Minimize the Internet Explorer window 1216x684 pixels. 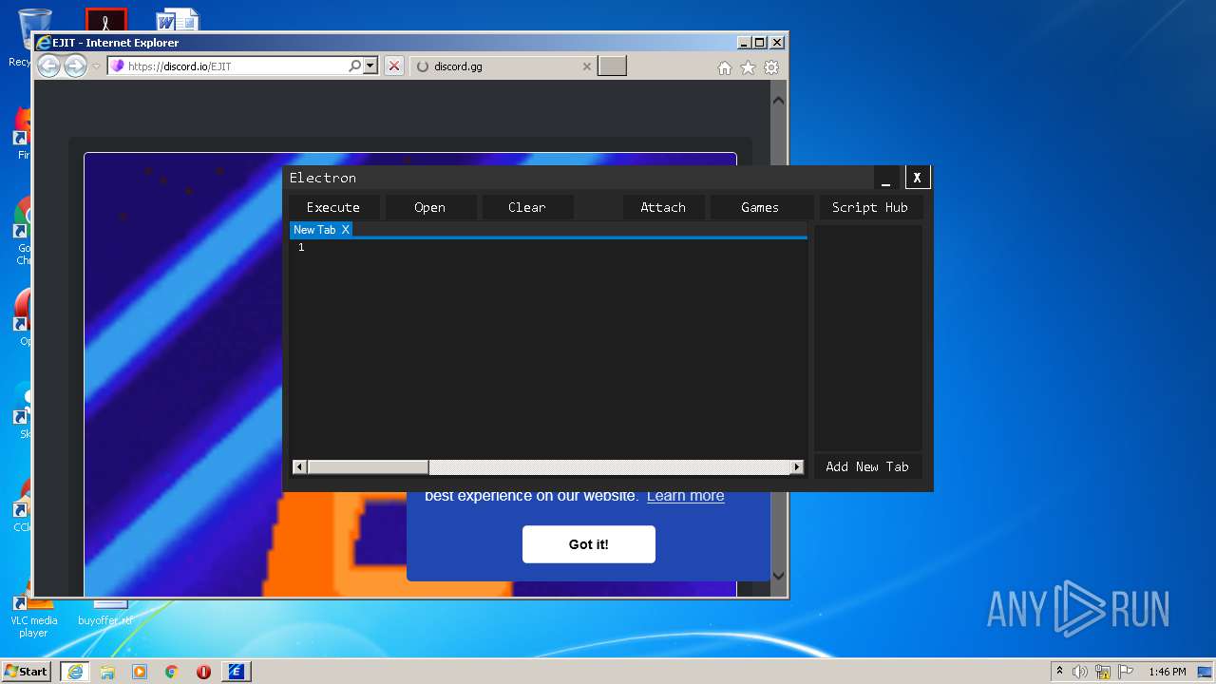tap(742, 42)
